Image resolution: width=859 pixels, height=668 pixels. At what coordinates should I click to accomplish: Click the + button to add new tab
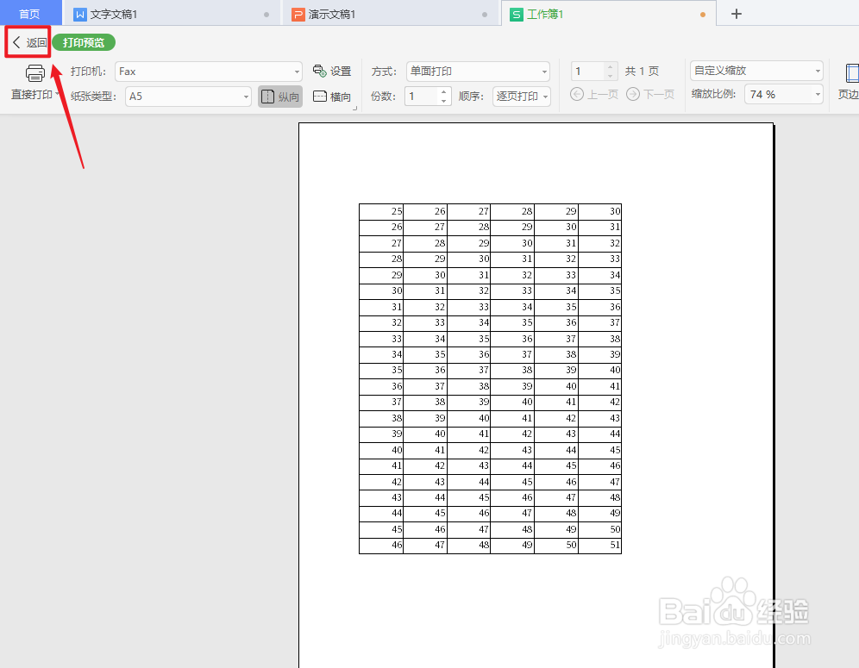(x=737, y=14)
